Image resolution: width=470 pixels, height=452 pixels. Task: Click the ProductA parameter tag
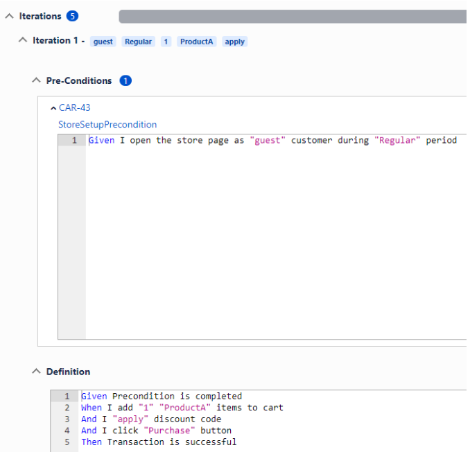pyautogui.click(x=196, y=42)
